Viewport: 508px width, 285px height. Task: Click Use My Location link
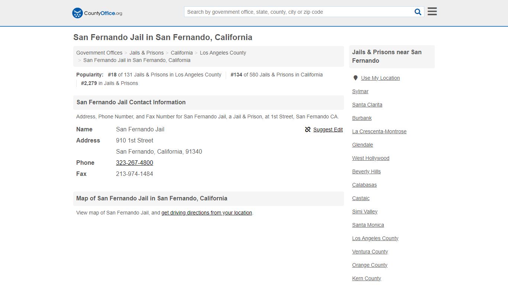[380, 78]
